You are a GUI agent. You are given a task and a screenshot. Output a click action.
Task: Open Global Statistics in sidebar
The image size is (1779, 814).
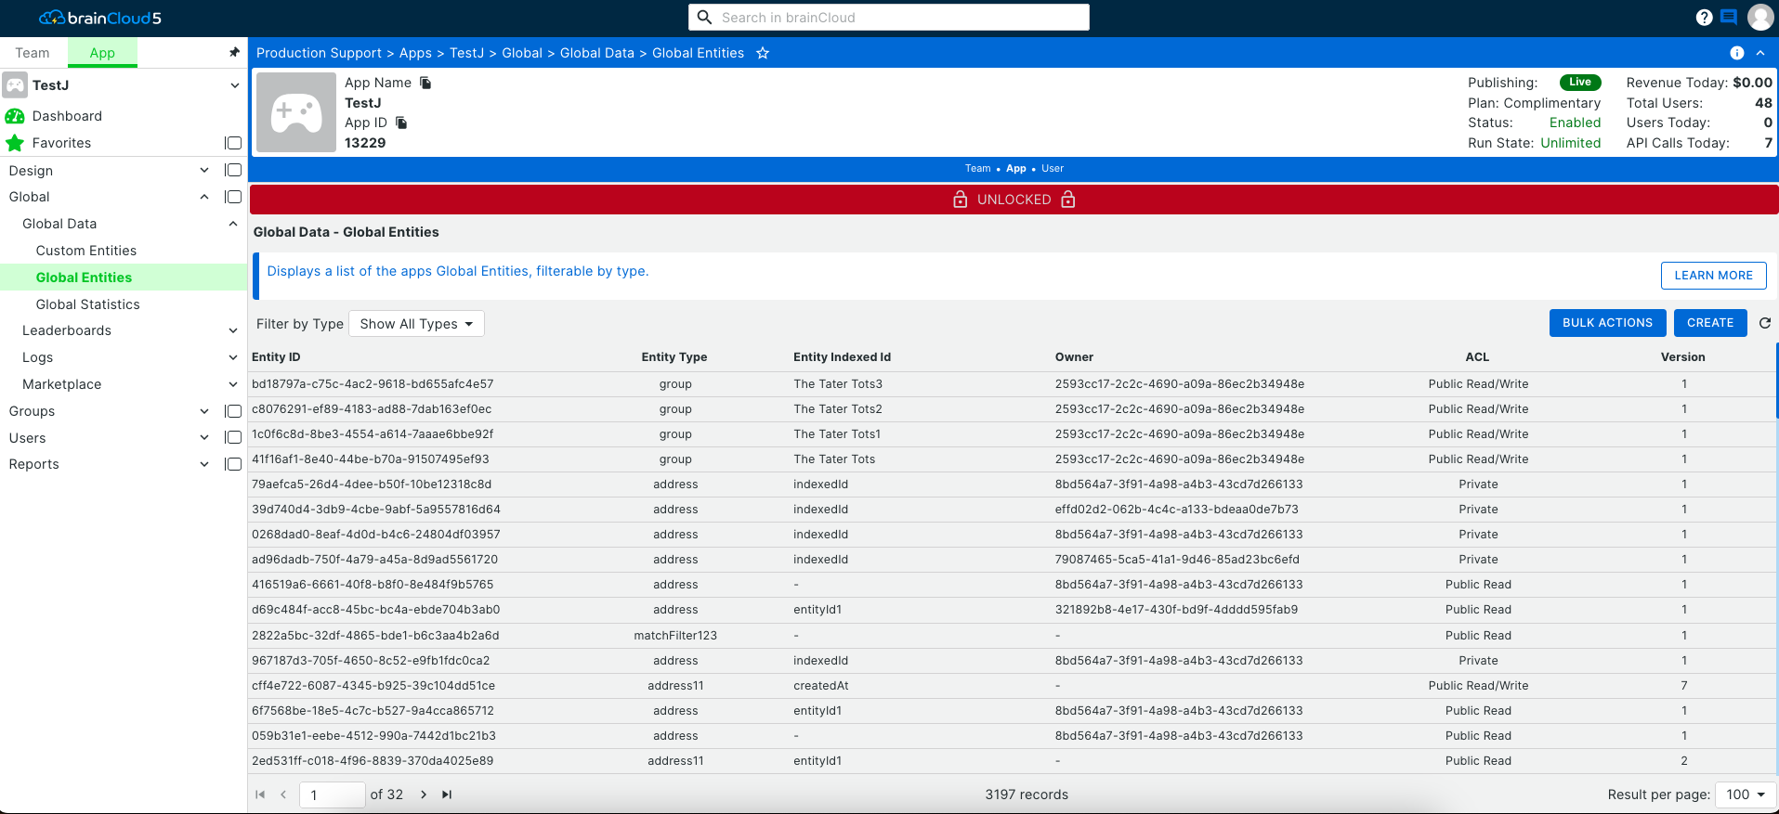click(88, 304)
